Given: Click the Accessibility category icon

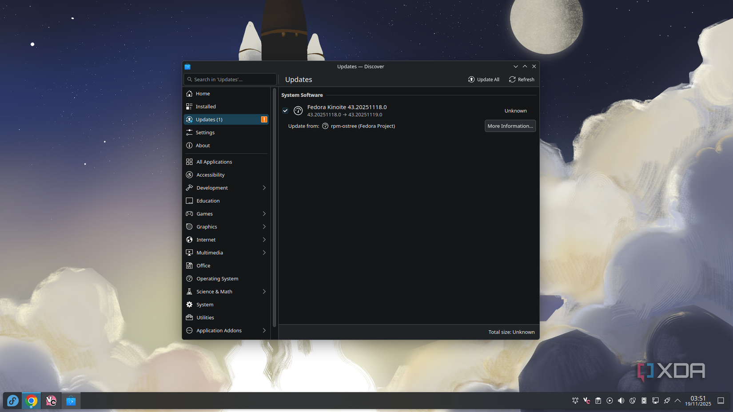Looking at the screenshot, I should 190,174.
